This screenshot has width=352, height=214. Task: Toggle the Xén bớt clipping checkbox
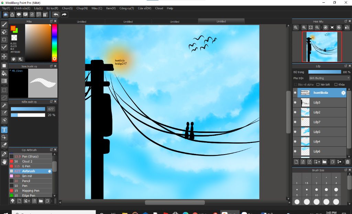tap(318, 85)
